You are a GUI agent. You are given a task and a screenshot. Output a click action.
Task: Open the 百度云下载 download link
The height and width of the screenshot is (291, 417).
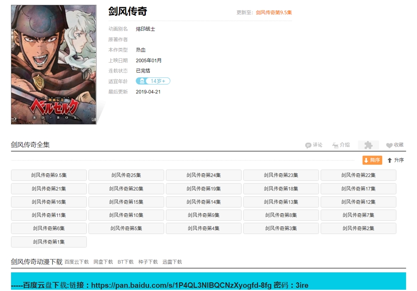(x=77, y=262)
